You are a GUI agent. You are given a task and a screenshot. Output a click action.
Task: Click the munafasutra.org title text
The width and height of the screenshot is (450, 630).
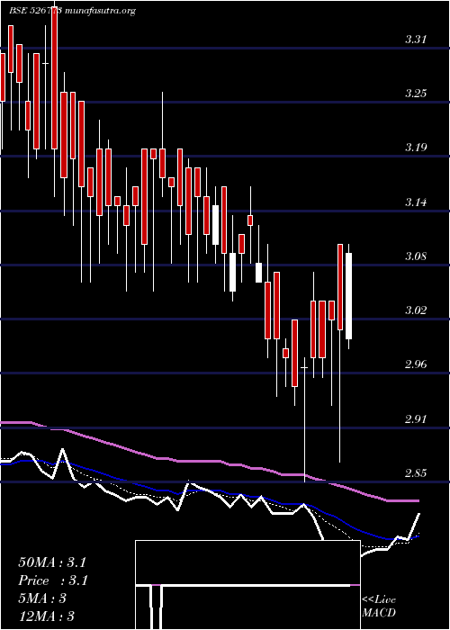pos(99,11)
